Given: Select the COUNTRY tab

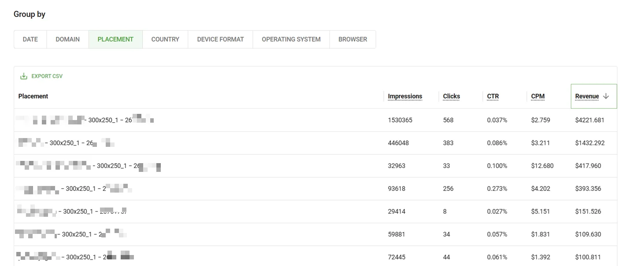Looking at the screenshot, I should tap(165, 39).
